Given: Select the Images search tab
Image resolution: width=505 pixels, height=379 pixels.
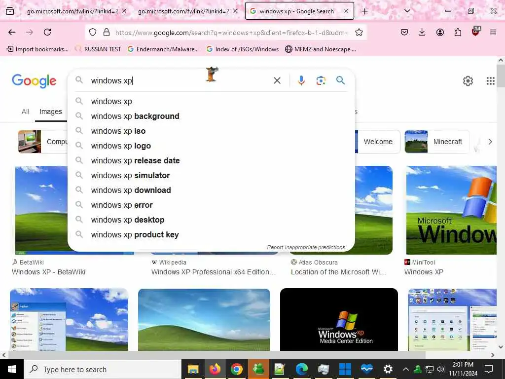Looking at the screenshot, I should pos(51,112).
